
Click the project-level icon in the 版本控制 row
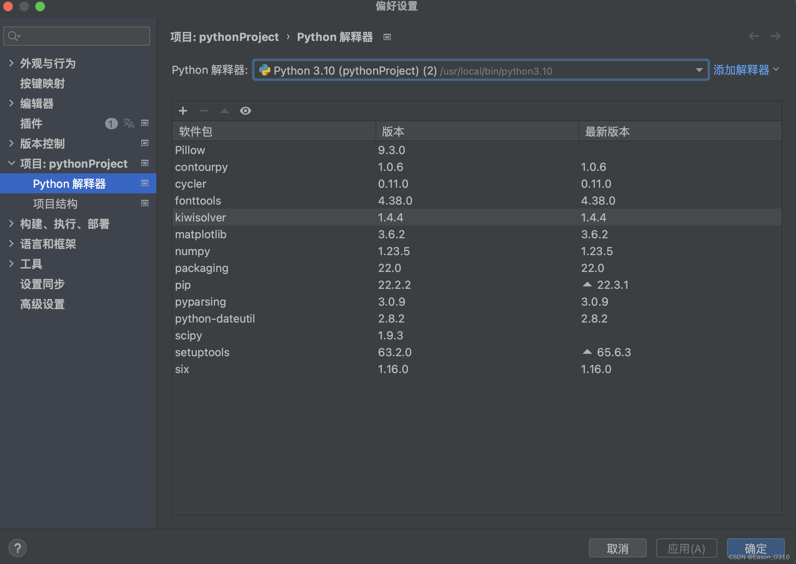tap(145, 143)
